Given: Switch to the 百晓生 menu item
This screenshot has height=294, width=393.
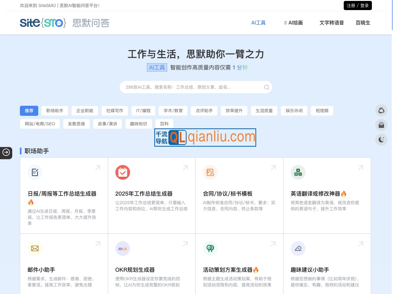Looking at the screenshot, I should tap(363, 23).
